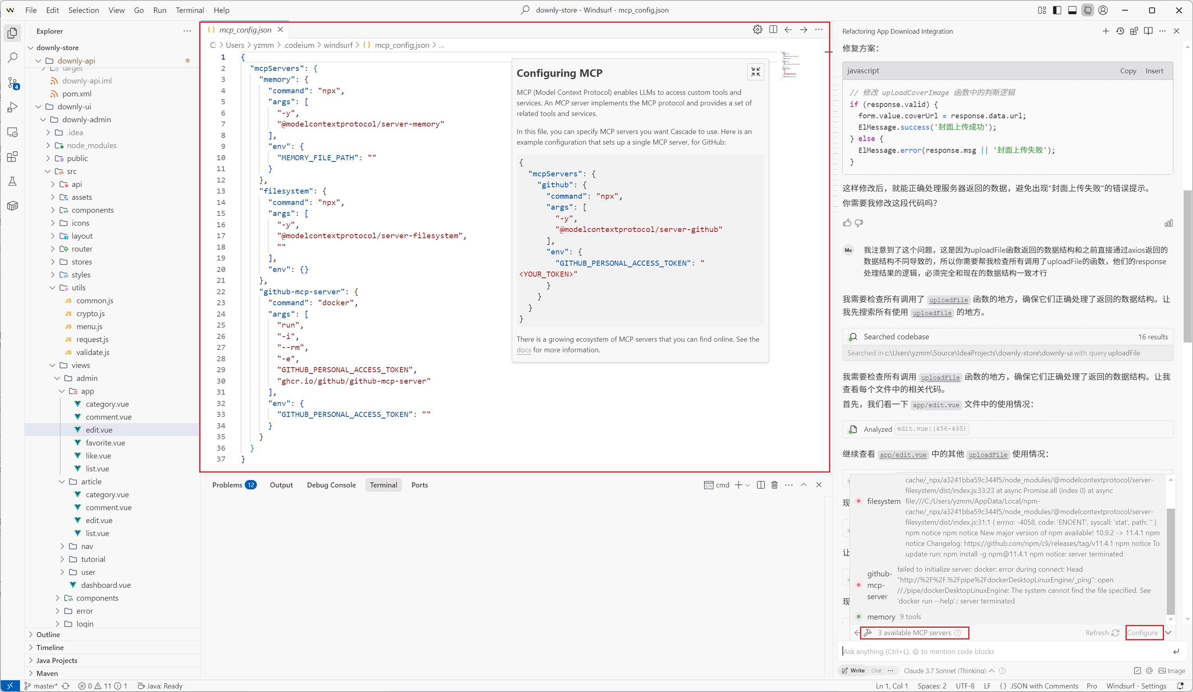Split the terminal panel

pos(761,485)
